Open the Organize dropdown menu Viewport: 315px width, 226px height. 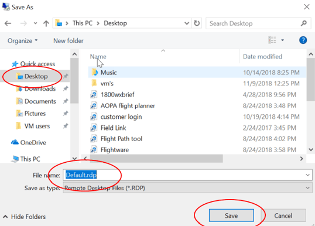point(22,41)
